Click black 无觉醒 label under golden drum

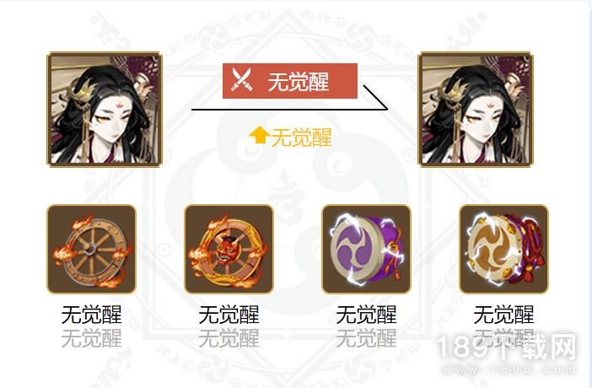pos(503,315)
